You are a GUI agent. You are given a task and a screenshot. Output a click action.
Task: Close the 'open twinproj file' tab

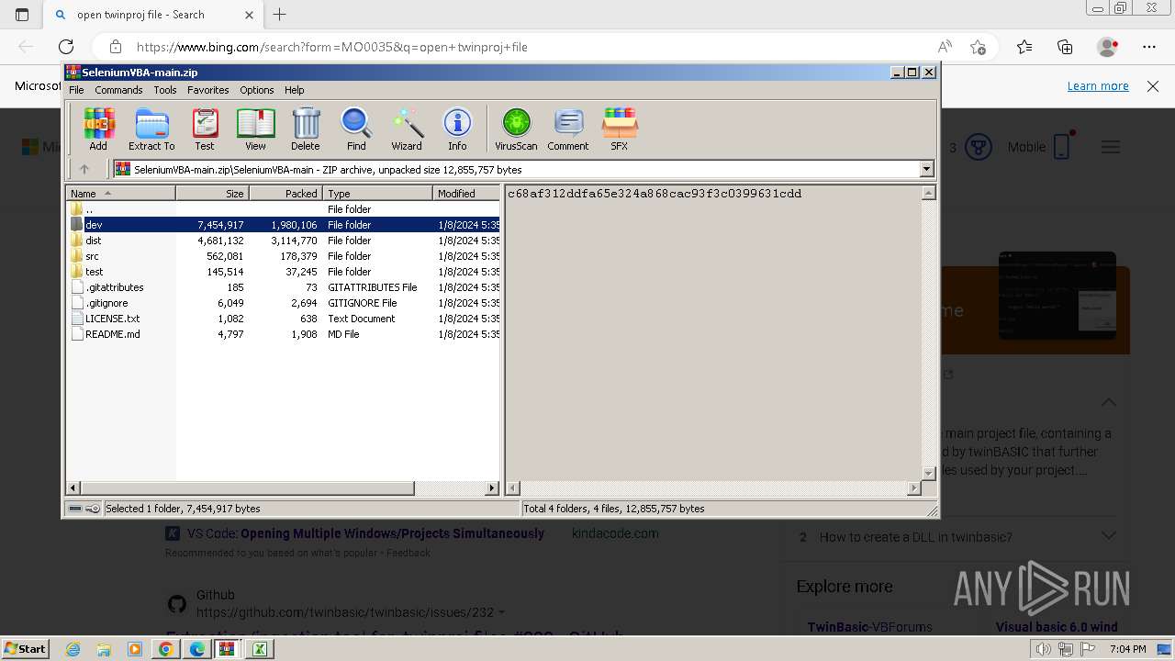pos(250,15)
